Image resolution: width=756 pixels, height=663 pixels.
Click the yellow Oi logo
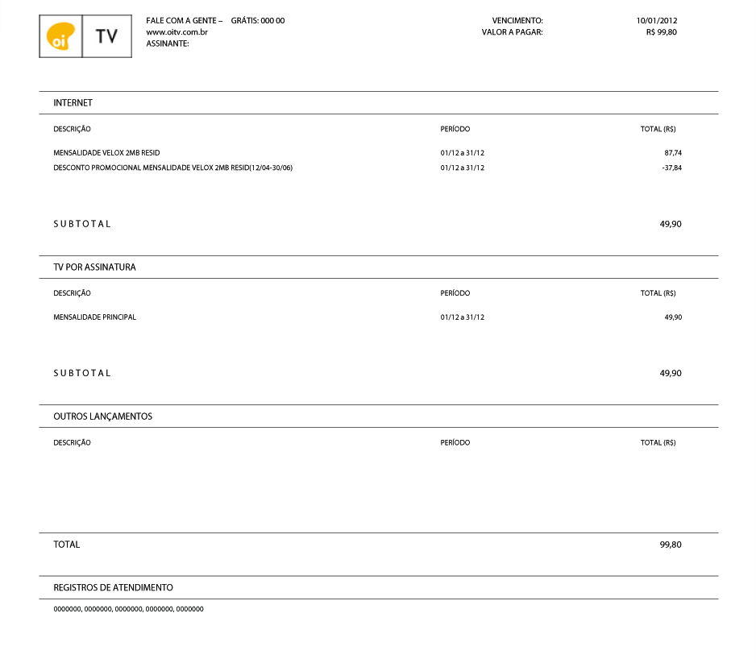[60, 36]
